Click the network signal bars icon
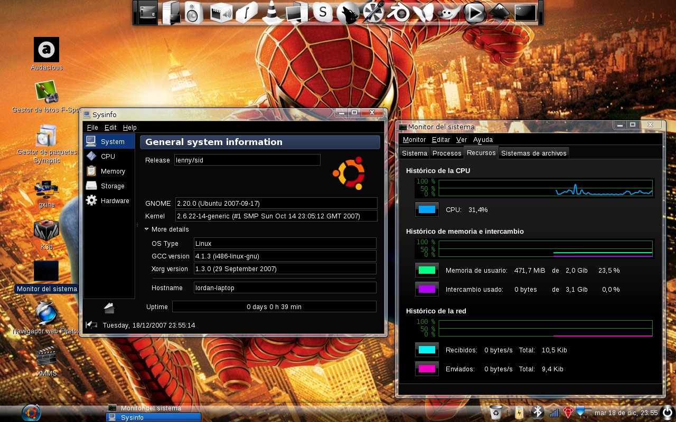This screenshot has height=422, width=676. (555, 413)
